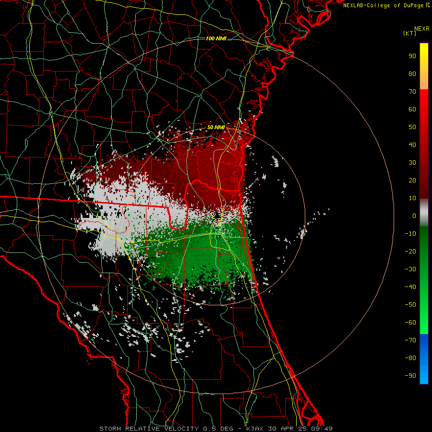Click the -30 knot scale label

click(x=410, y=269)
